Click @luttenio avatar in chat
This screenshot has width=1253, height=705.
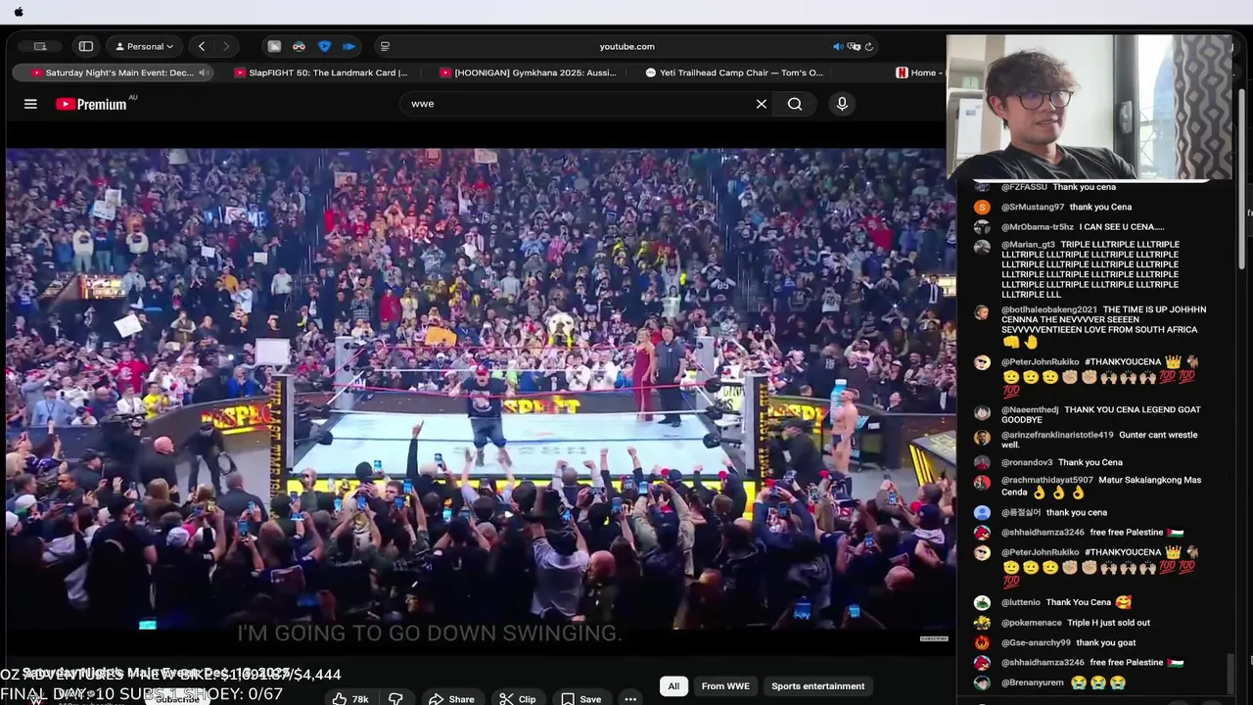tap(982, 603)
